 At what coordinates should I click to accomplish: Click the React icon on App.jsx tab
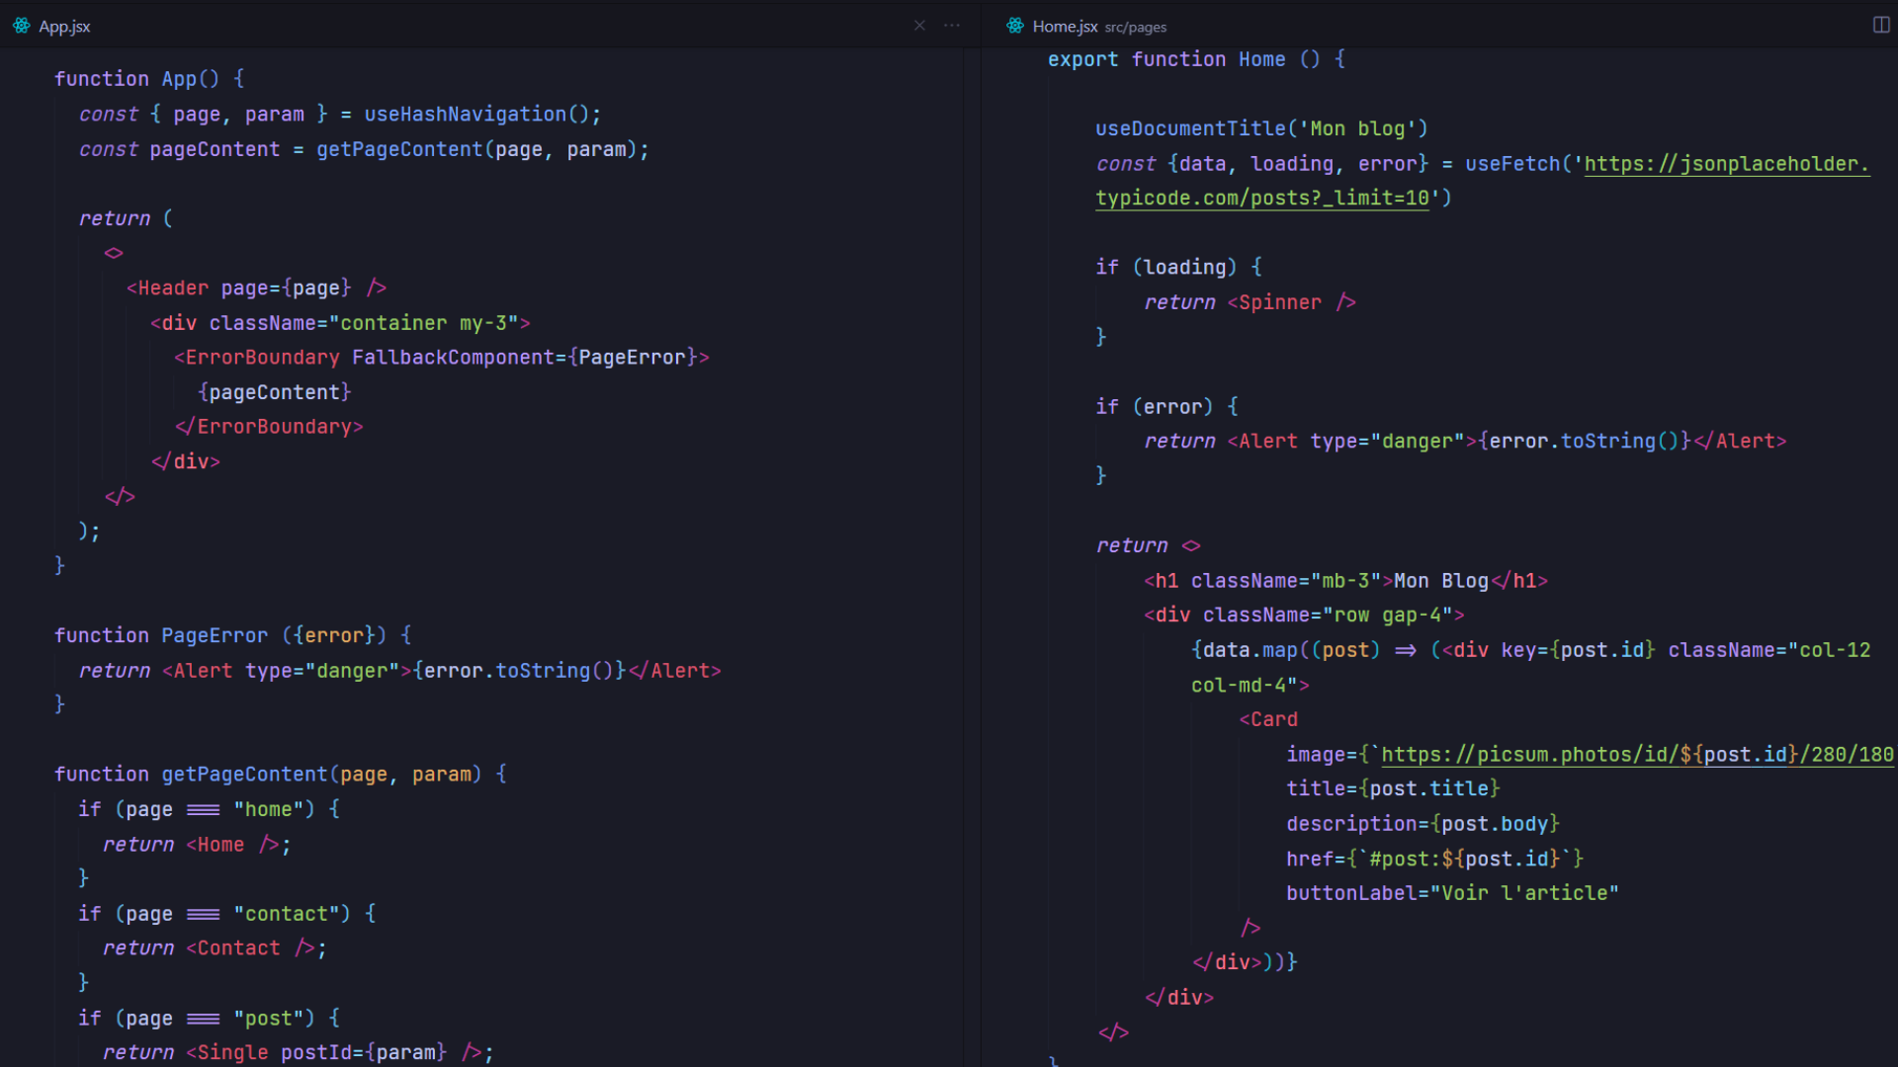(x=22, y=26)
